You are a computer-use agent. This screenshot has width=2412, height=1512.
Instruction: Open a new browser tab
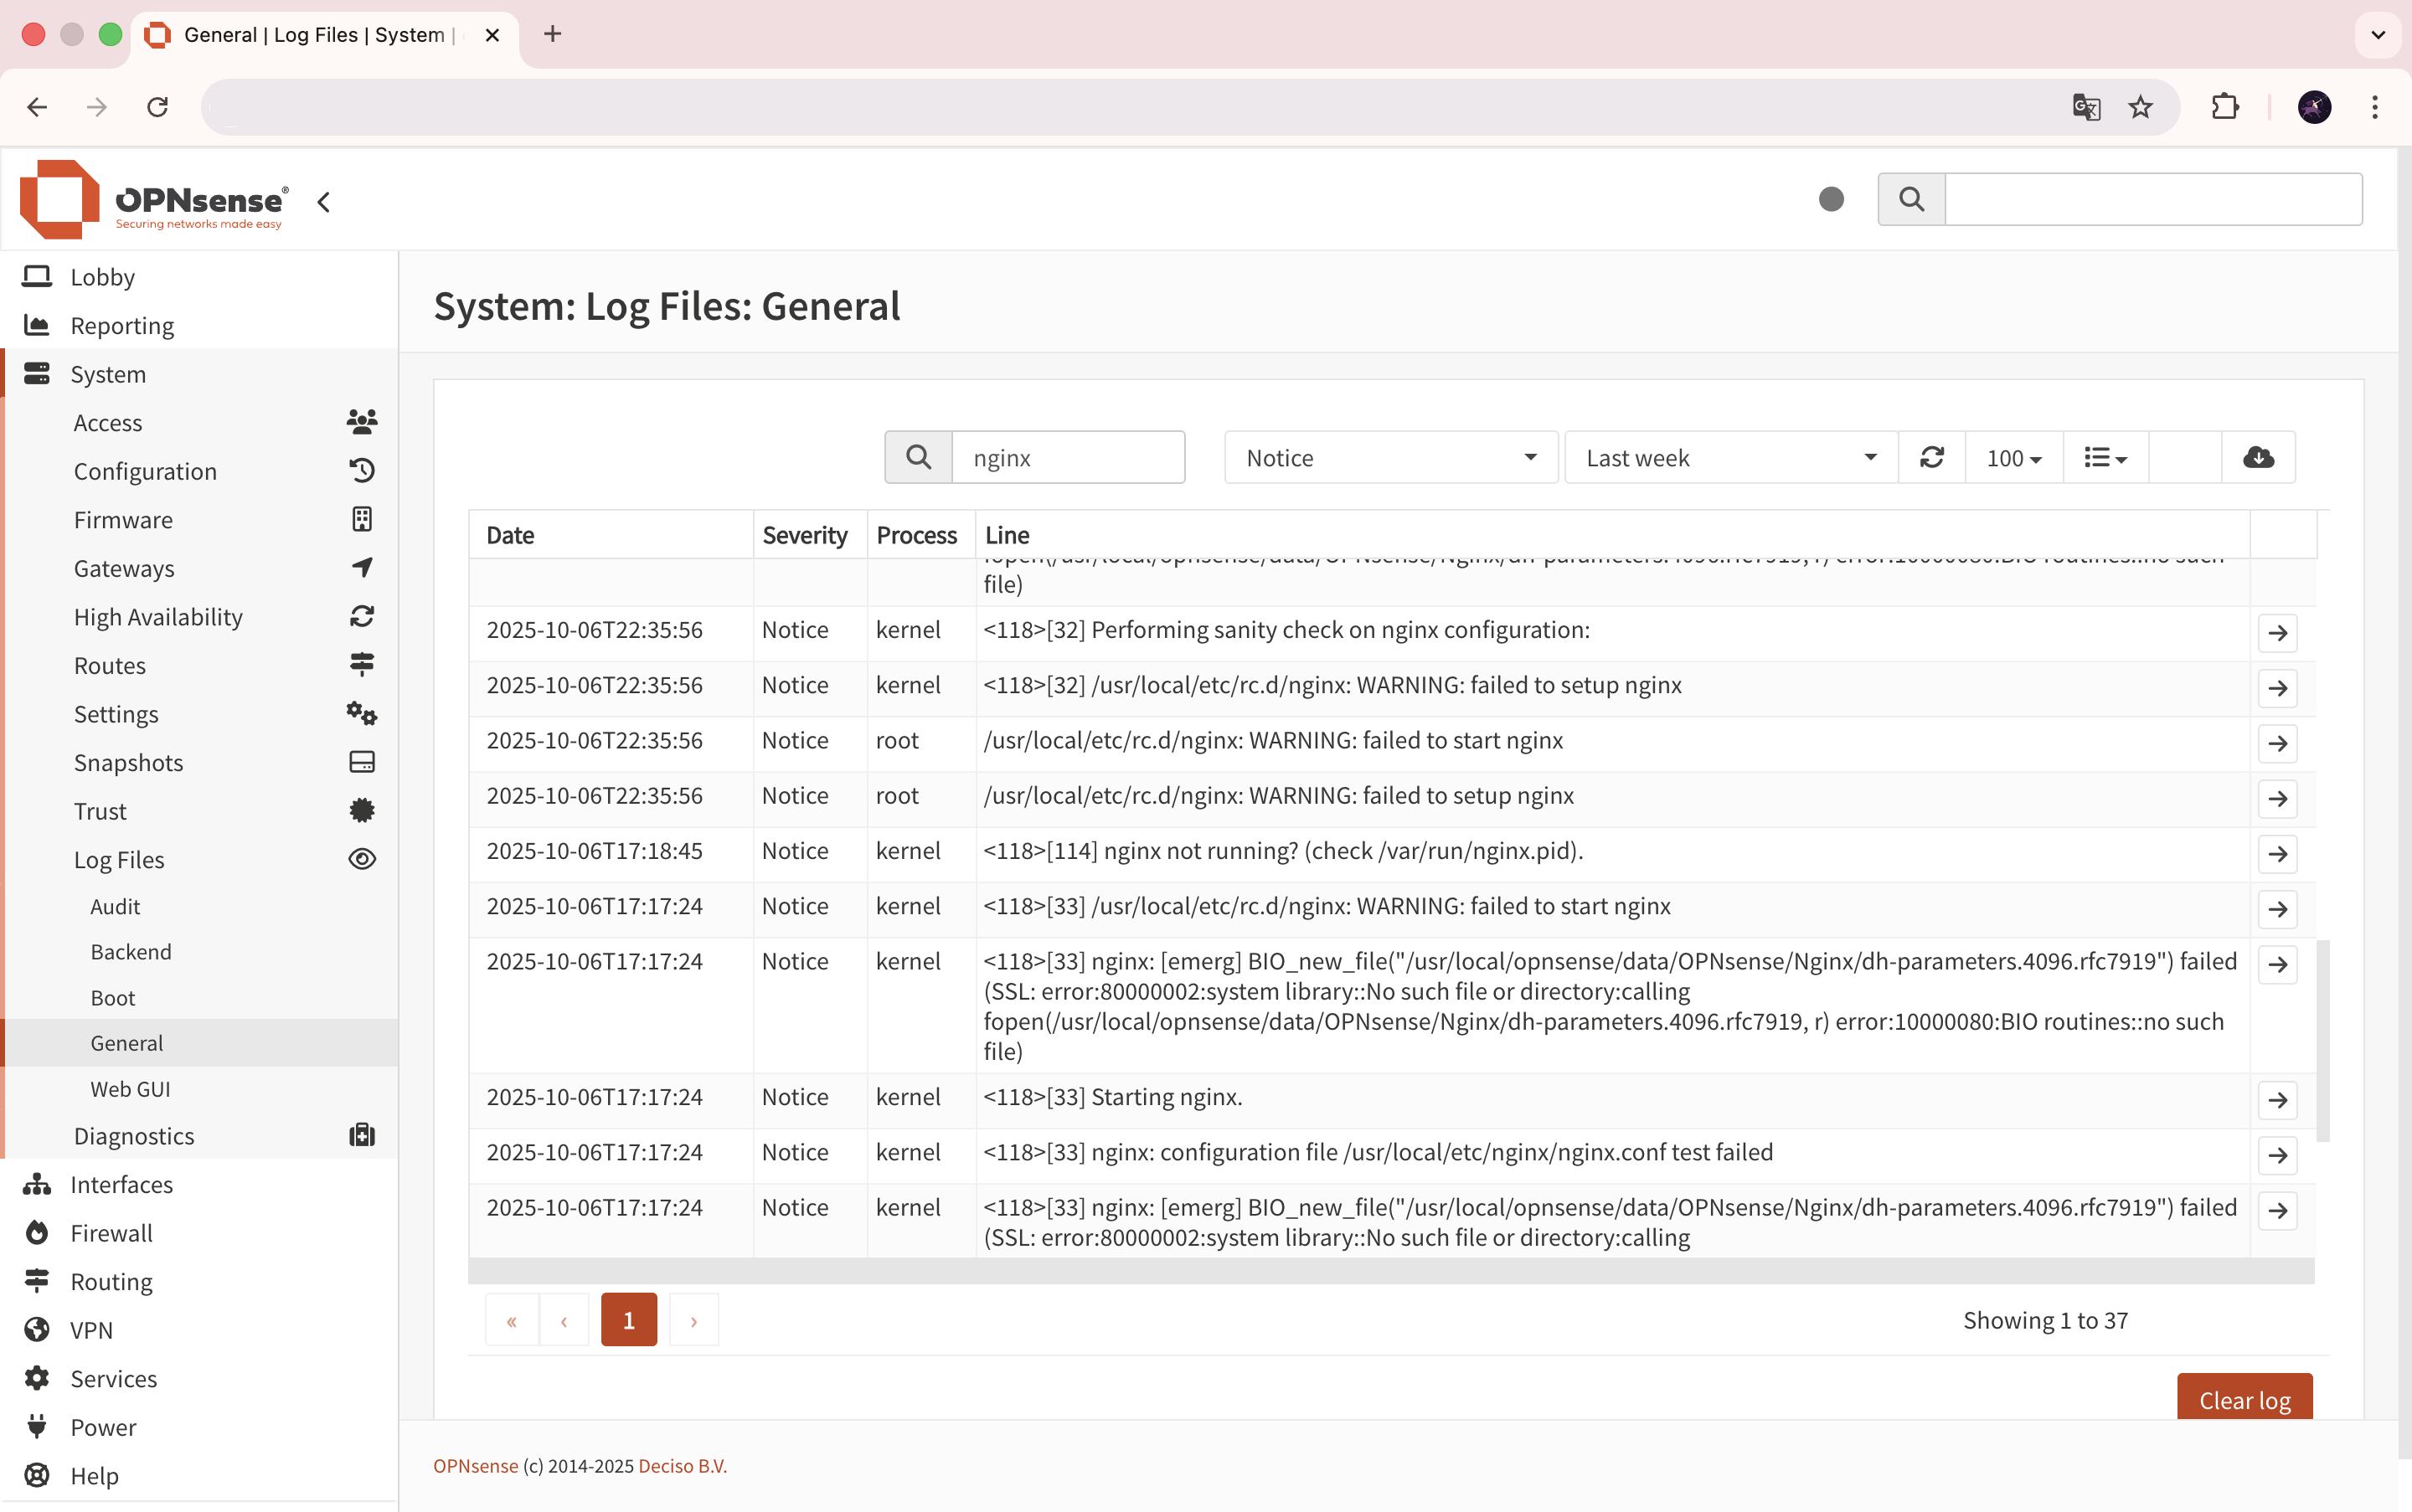point(552,34)
